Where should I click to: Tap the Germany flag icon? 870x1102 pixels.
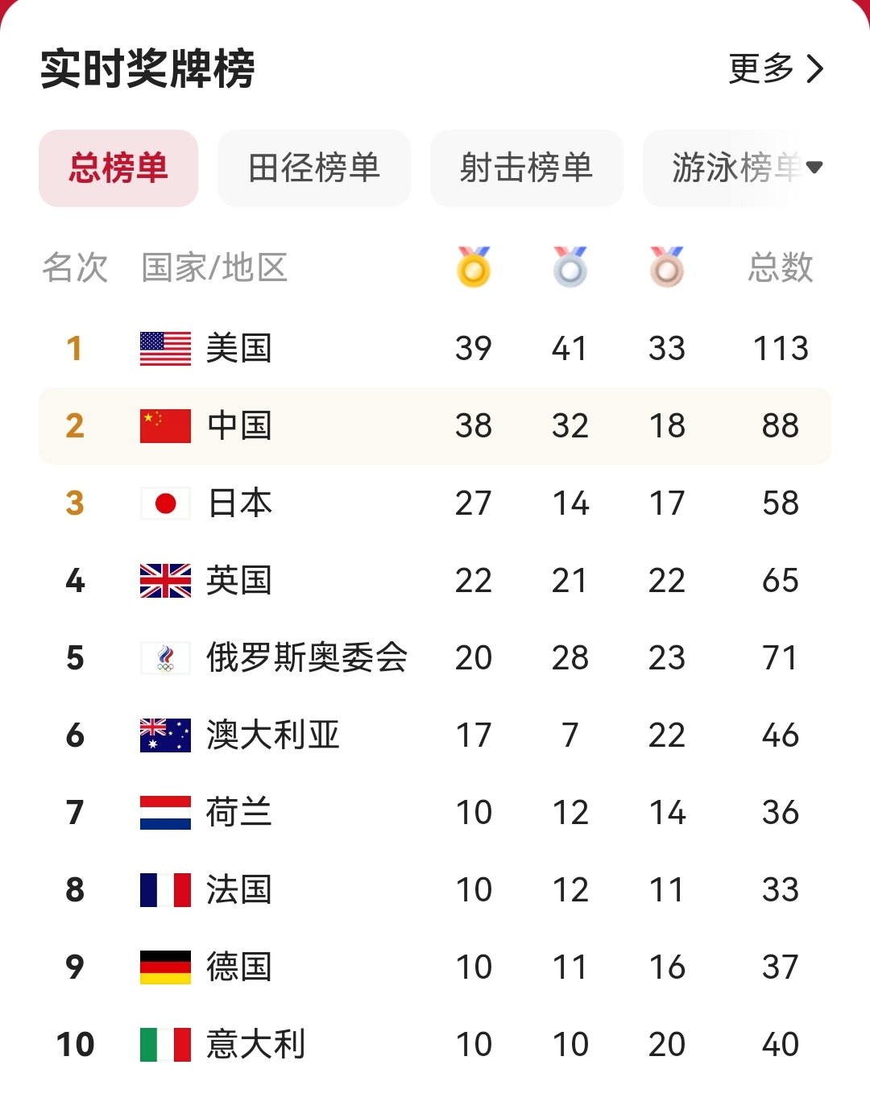[165, 967]
